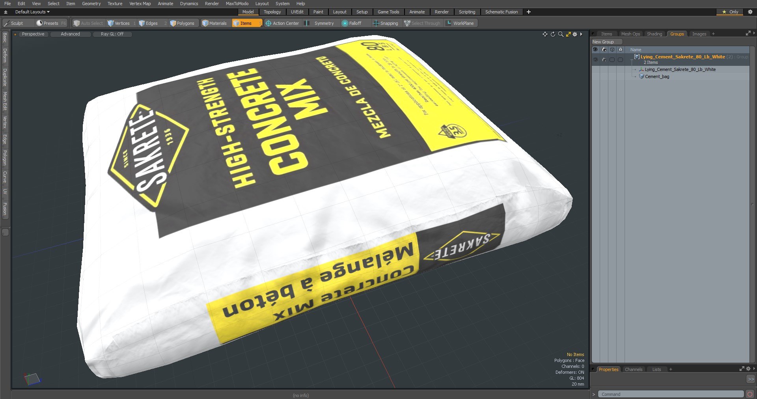757x399 pixels.
Task: Open the Geometry menu
Action: pyautogui.click(x=91, y=4)
